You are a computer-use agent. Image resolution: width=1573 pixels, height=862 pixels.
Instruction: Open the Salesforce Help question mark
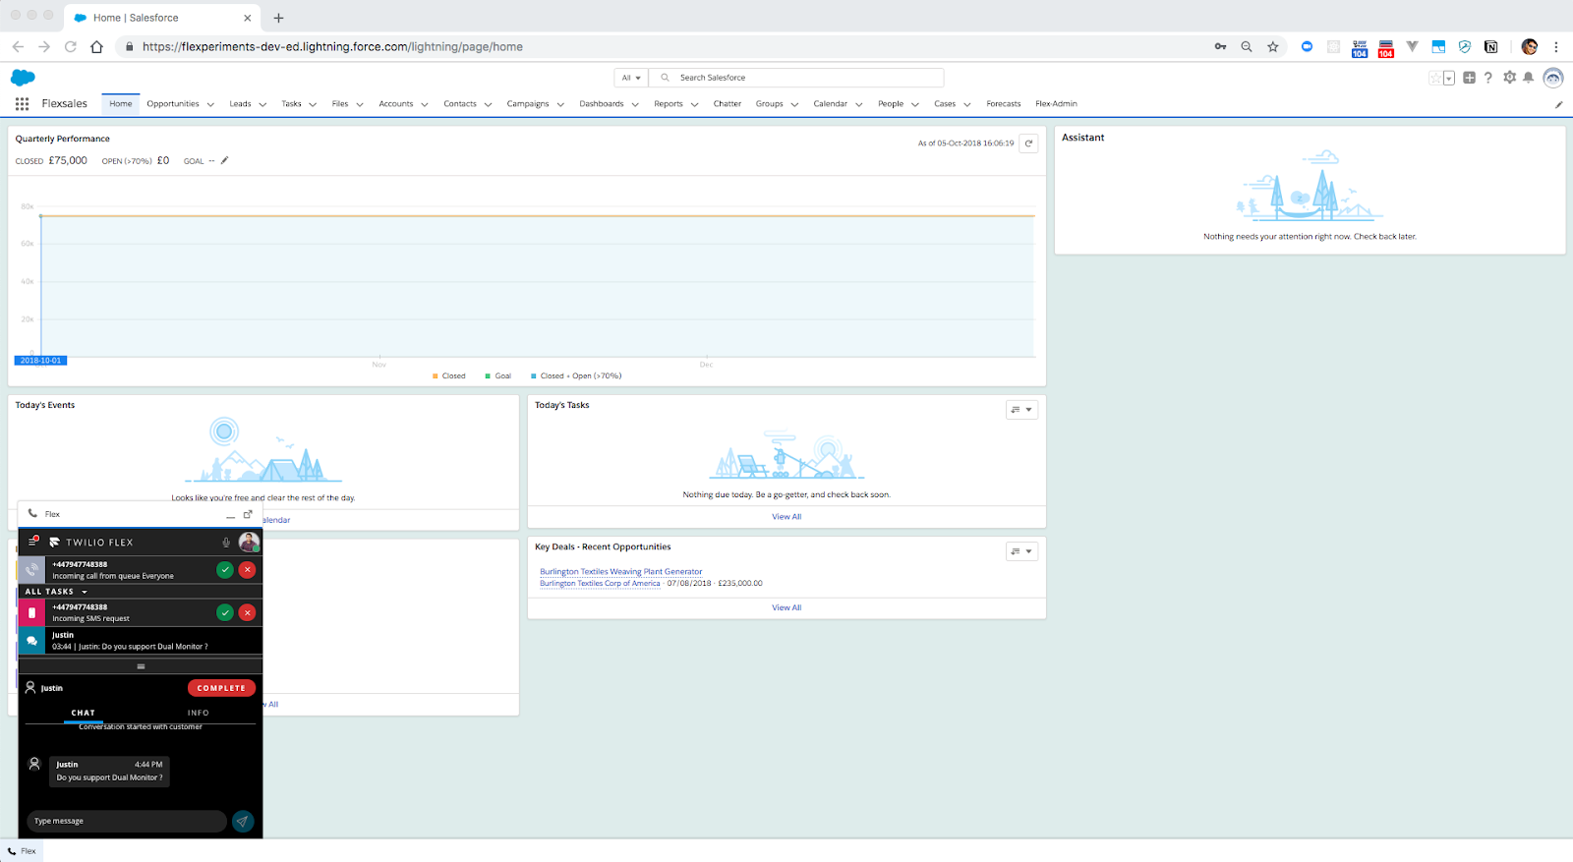tap(1488, 78)
